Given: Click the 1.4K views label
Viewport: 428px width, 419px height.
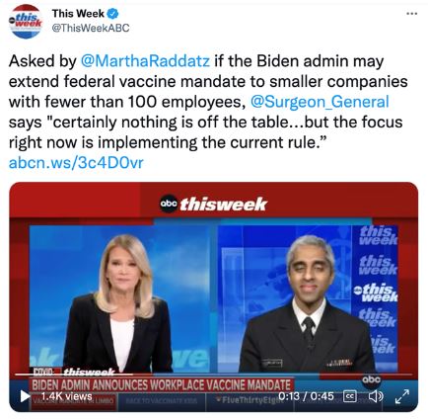Looking at the screenshot, I should pyautogui.click(x=67, y=396).
